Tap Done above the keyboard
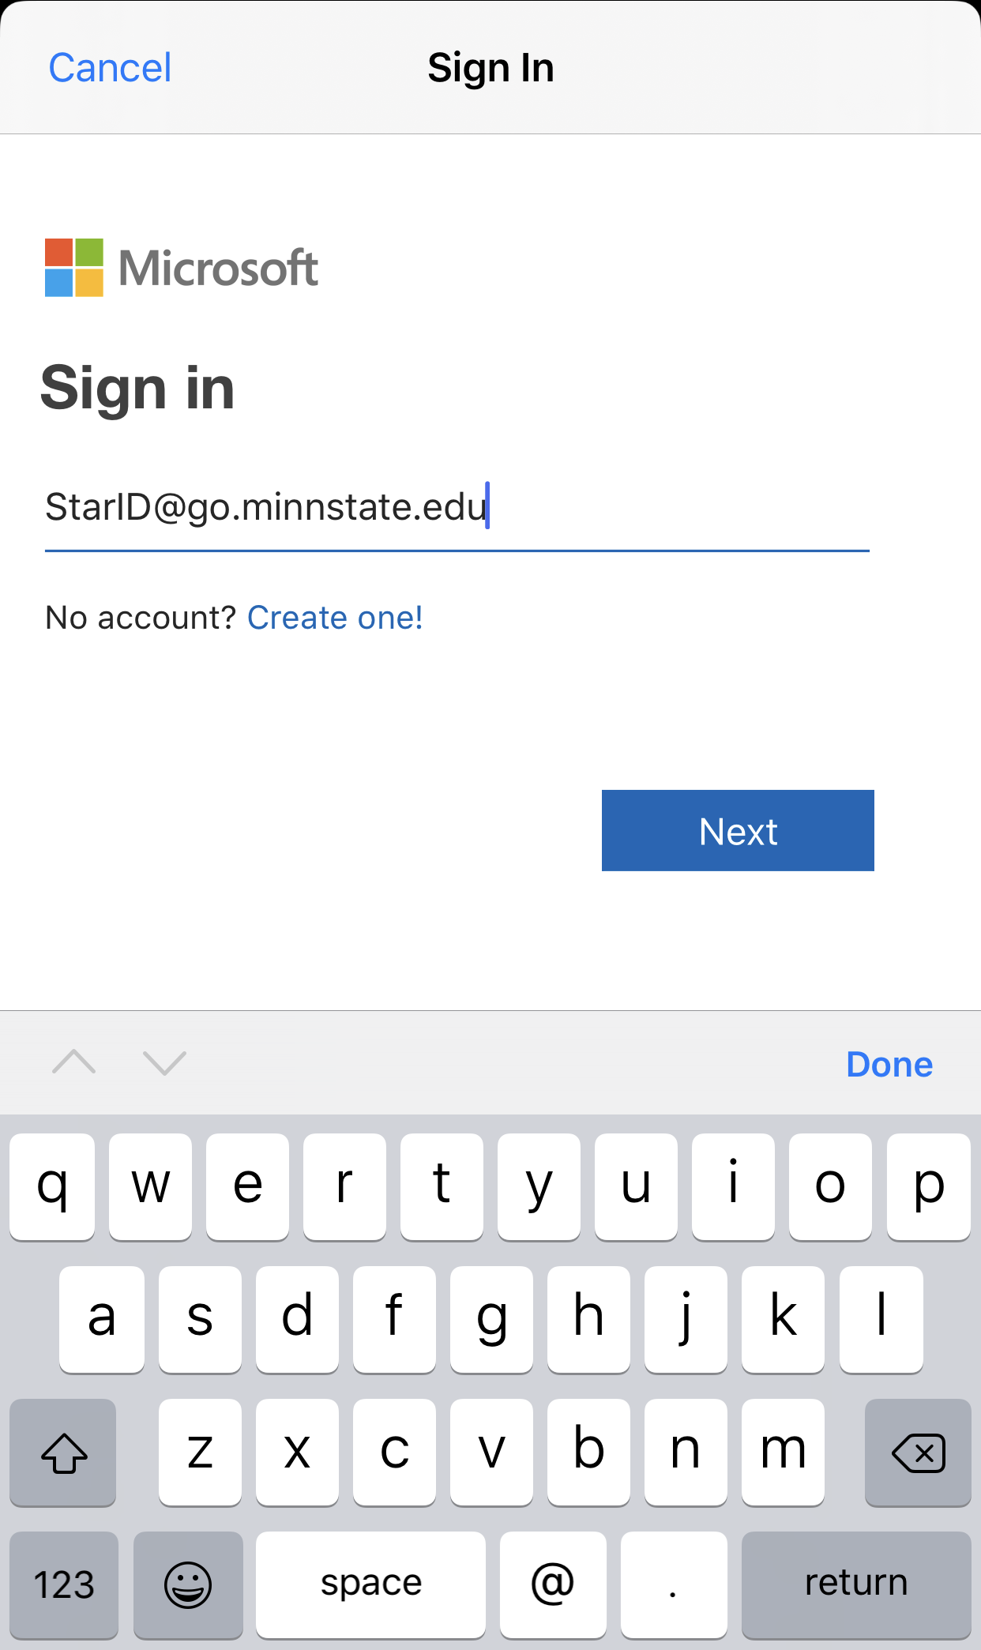Viewport: 981px width, 1650px height. pyautogui.click(x=889, y=1064)
